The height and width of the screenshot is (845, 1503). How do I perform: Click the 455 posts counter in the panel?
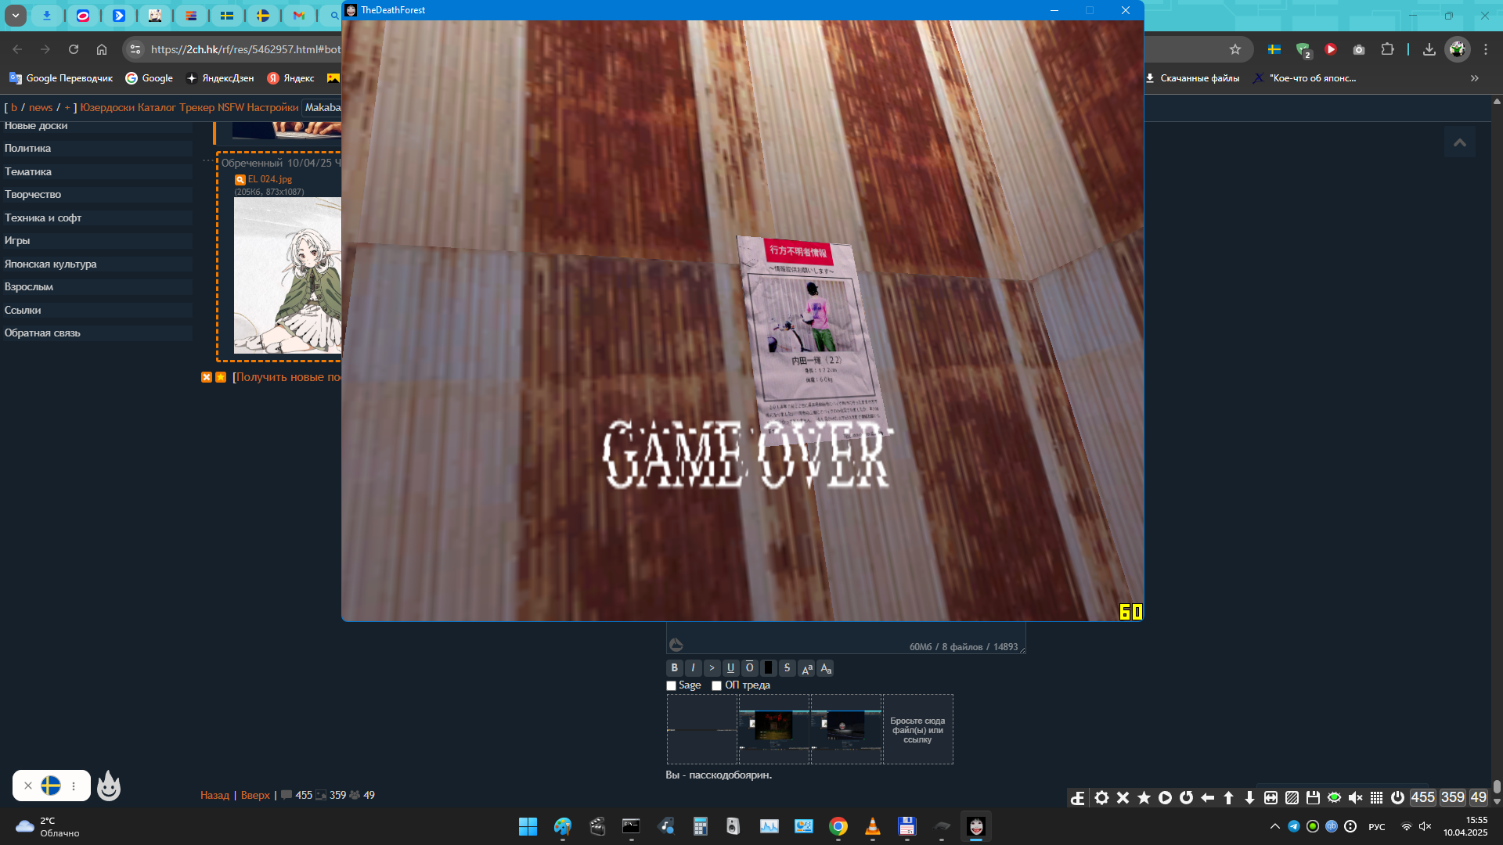(x=1422, y=797)
